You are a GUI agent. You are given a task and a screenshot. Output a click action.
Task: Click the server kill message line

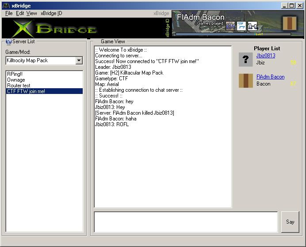tap(134, 113)
